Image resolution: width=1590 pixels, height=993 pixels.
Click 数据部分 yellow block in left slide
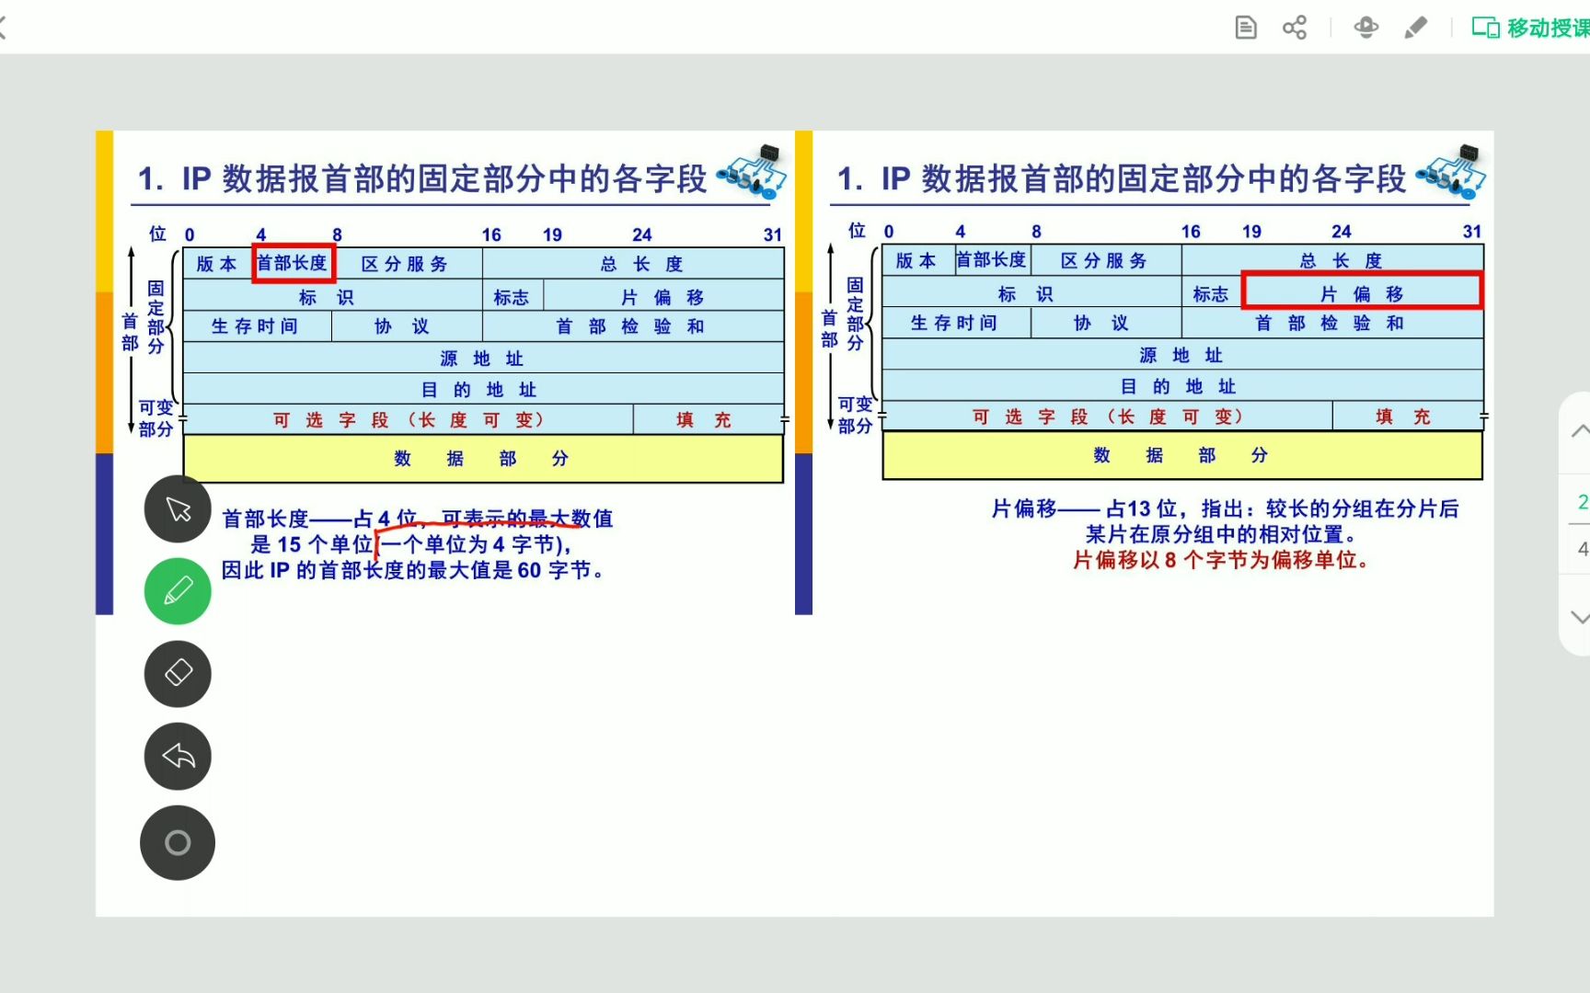coord(483,458)
